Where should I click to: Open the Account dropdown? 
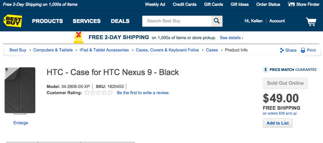tap(277, 21)
